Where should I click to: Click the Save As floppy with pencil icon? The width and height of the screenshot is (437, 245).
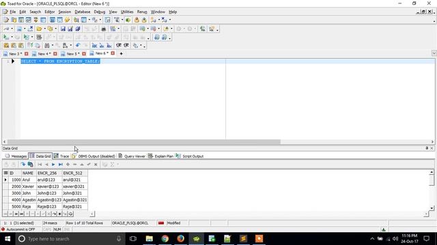[70, 29]
